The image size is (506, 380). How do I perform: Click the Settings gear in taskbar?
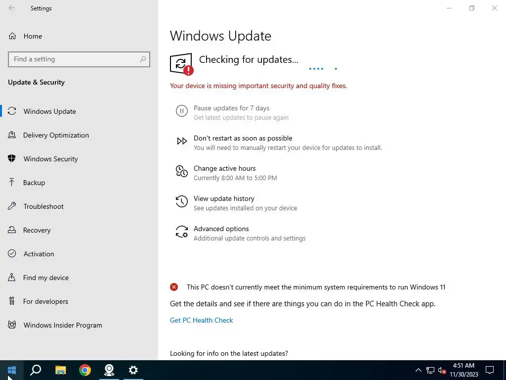click(x=133, y=370)
